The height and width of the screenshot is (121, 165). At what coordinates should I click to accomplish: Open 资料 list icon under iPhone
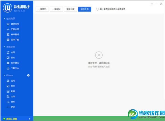click(x=8, y=102)
